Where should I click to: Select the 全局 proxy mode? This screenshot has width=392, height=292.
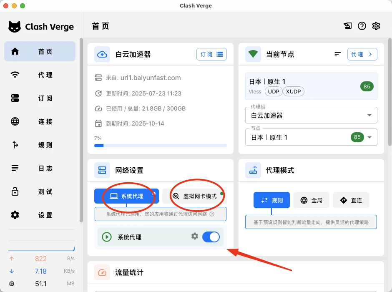[x=311, y=200]
